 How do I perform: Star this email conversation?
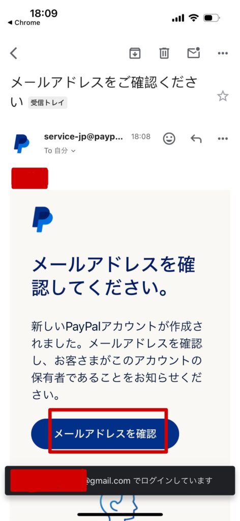click(x=223, y=96)
